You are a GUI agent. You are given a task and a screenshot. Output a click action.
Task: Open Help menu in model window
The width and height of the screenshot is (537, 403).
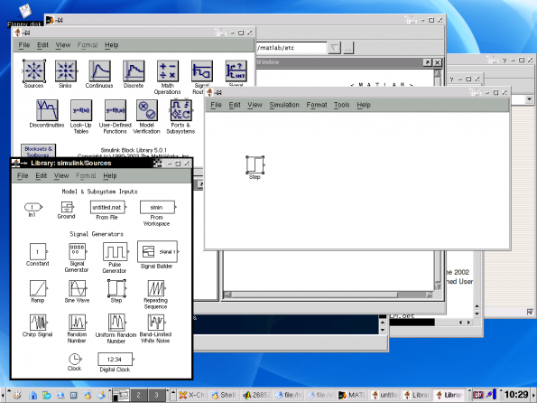tap(364, 105)
